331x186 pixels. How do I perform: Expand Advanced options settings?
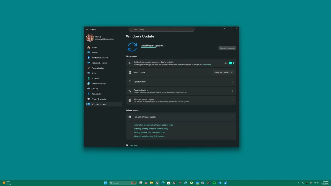181,91
